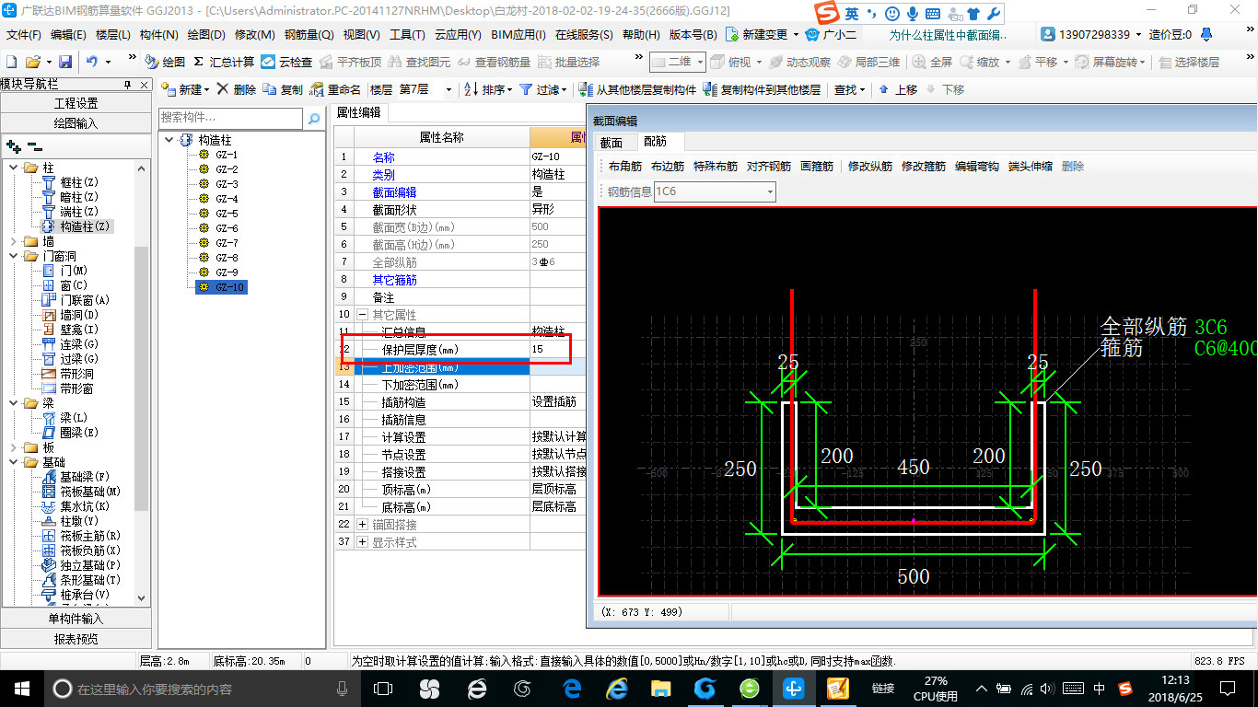
Task: Start the 云检查 cloud check
Action: tap(286, 62)
